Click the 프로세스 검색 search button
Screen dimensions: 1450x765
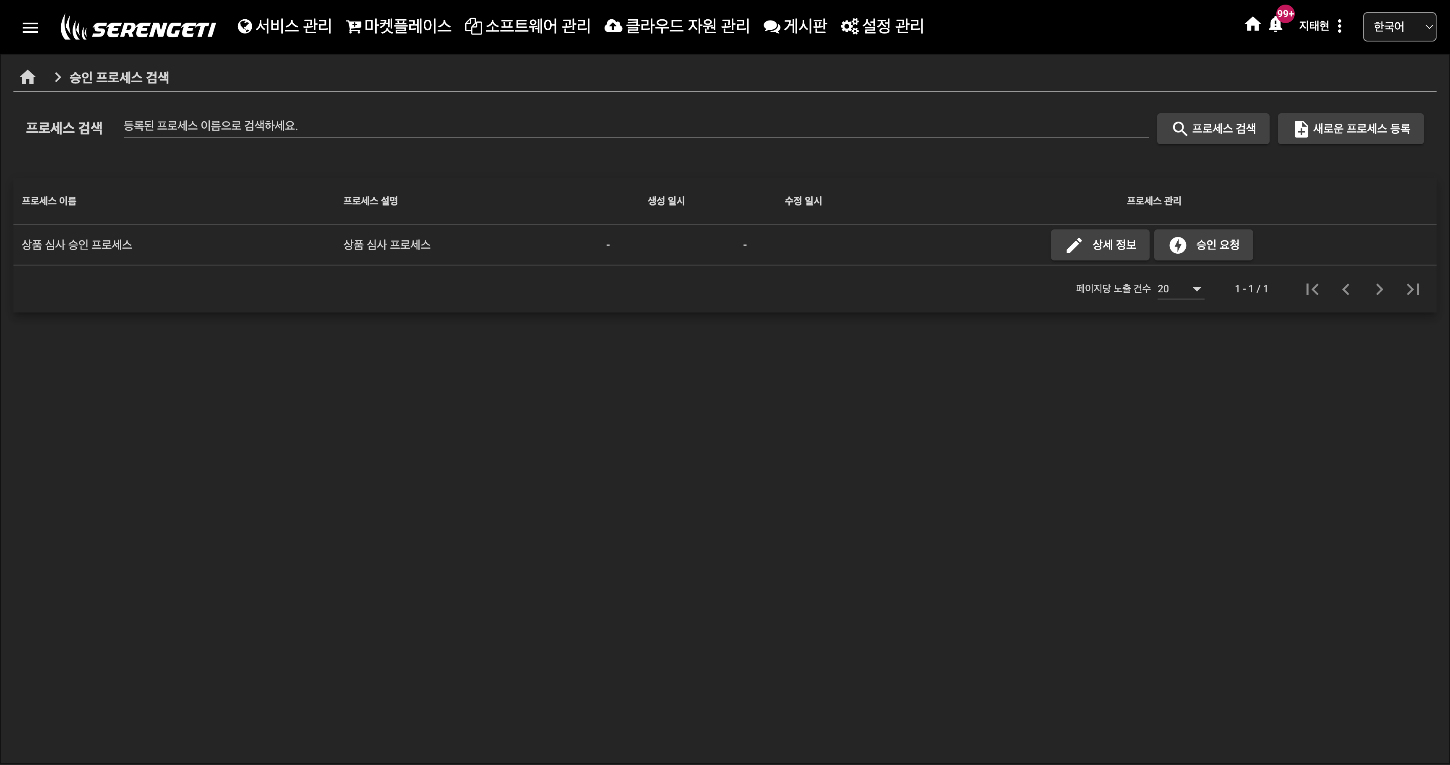coord(1213,128)
